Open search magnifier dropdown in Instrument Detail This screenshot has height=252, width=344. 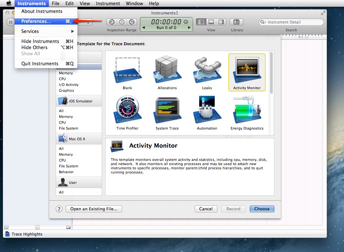coord(263,22)
